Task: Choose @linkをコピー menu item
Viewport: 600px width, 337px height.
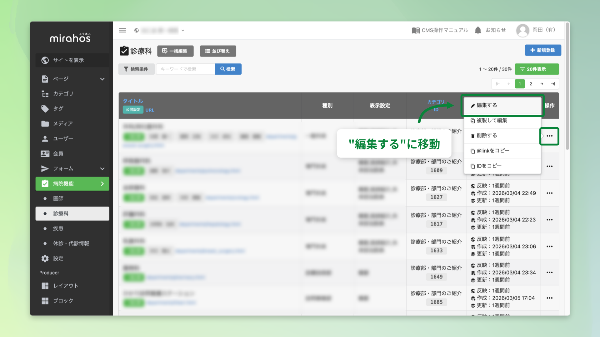Action: (502, 151)
